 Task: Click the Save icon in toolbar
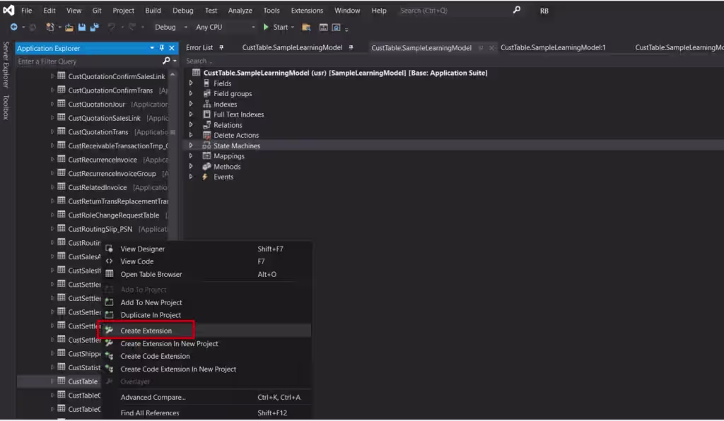(82, 28)
